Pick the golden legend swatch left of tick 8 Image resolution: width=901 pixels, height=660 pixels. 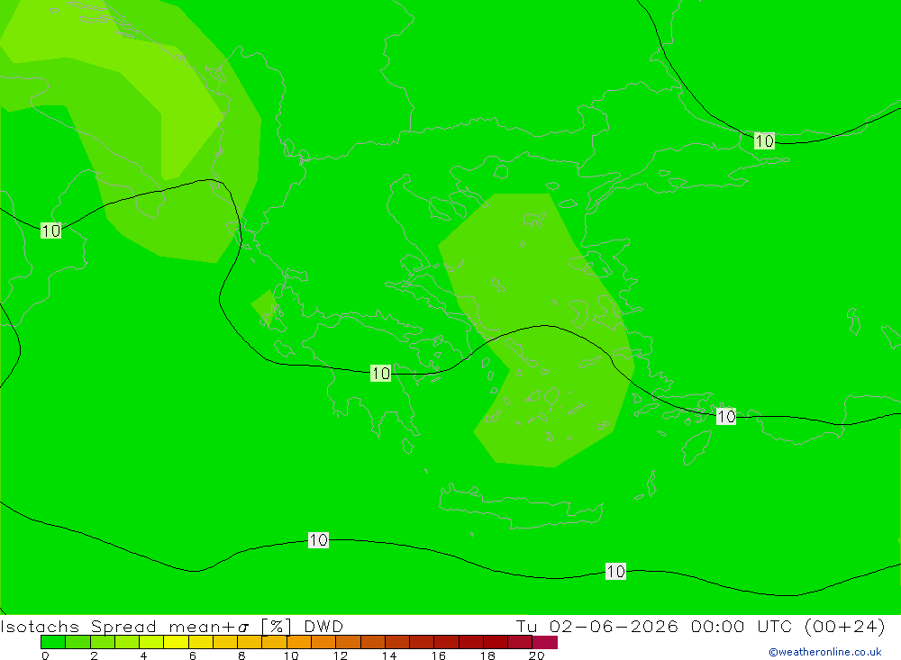pyautogui.click(x=226, y=642)
